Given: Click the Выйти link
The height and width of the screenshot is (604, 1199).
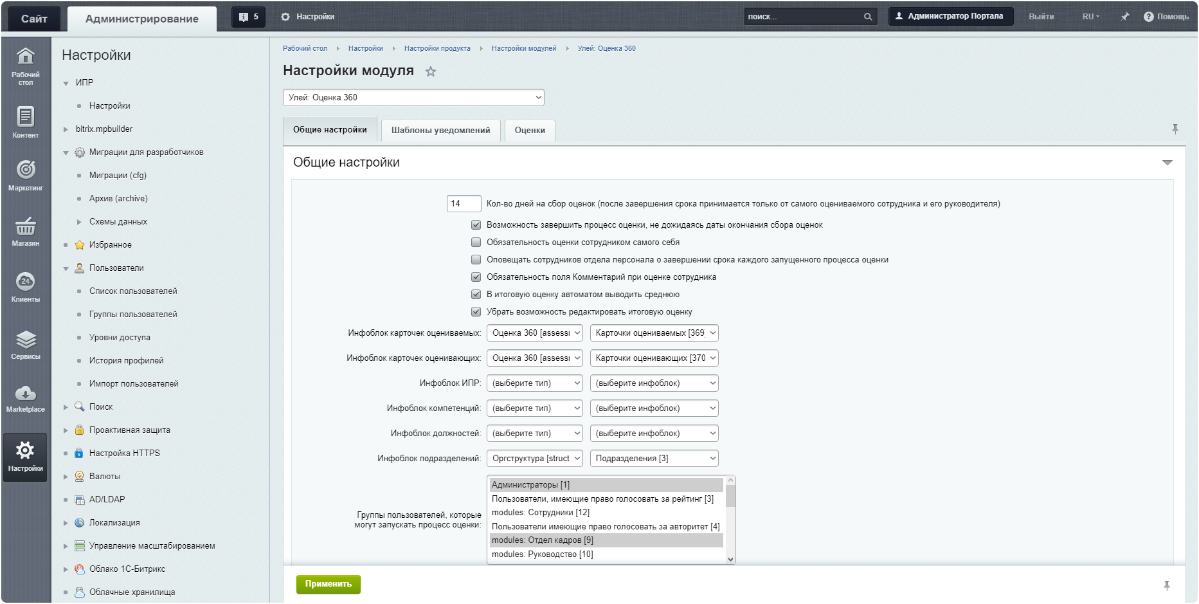Looking at the screenshot, I should point(1041,17).
